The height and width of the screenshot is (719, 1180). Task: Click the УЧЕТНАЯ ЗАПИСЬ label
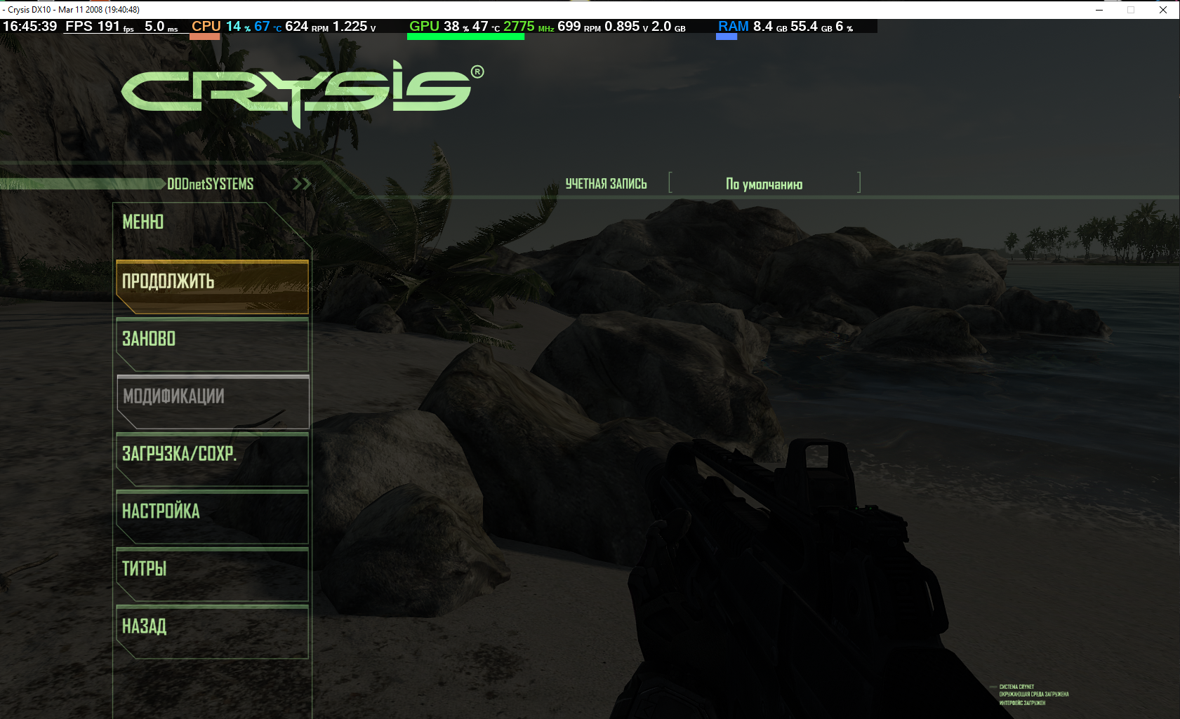(606, 184)
